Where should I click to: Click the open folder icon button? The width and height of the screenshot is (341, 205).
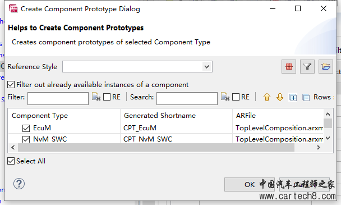tap(325, 66)
